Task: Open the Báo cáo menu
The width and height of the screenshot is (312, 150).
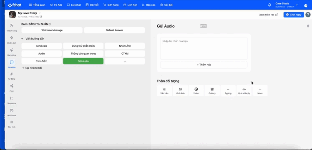Action: point(148,5)
